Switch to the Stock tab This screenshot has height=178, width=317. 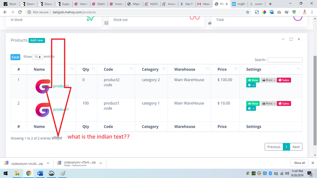[x=10, y=4]
